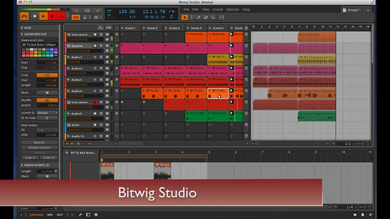Screen dimensions: 390x219
Task: Disarm the red record button on Instrument track
Action: pyautogui.click(x=95, y=103)
